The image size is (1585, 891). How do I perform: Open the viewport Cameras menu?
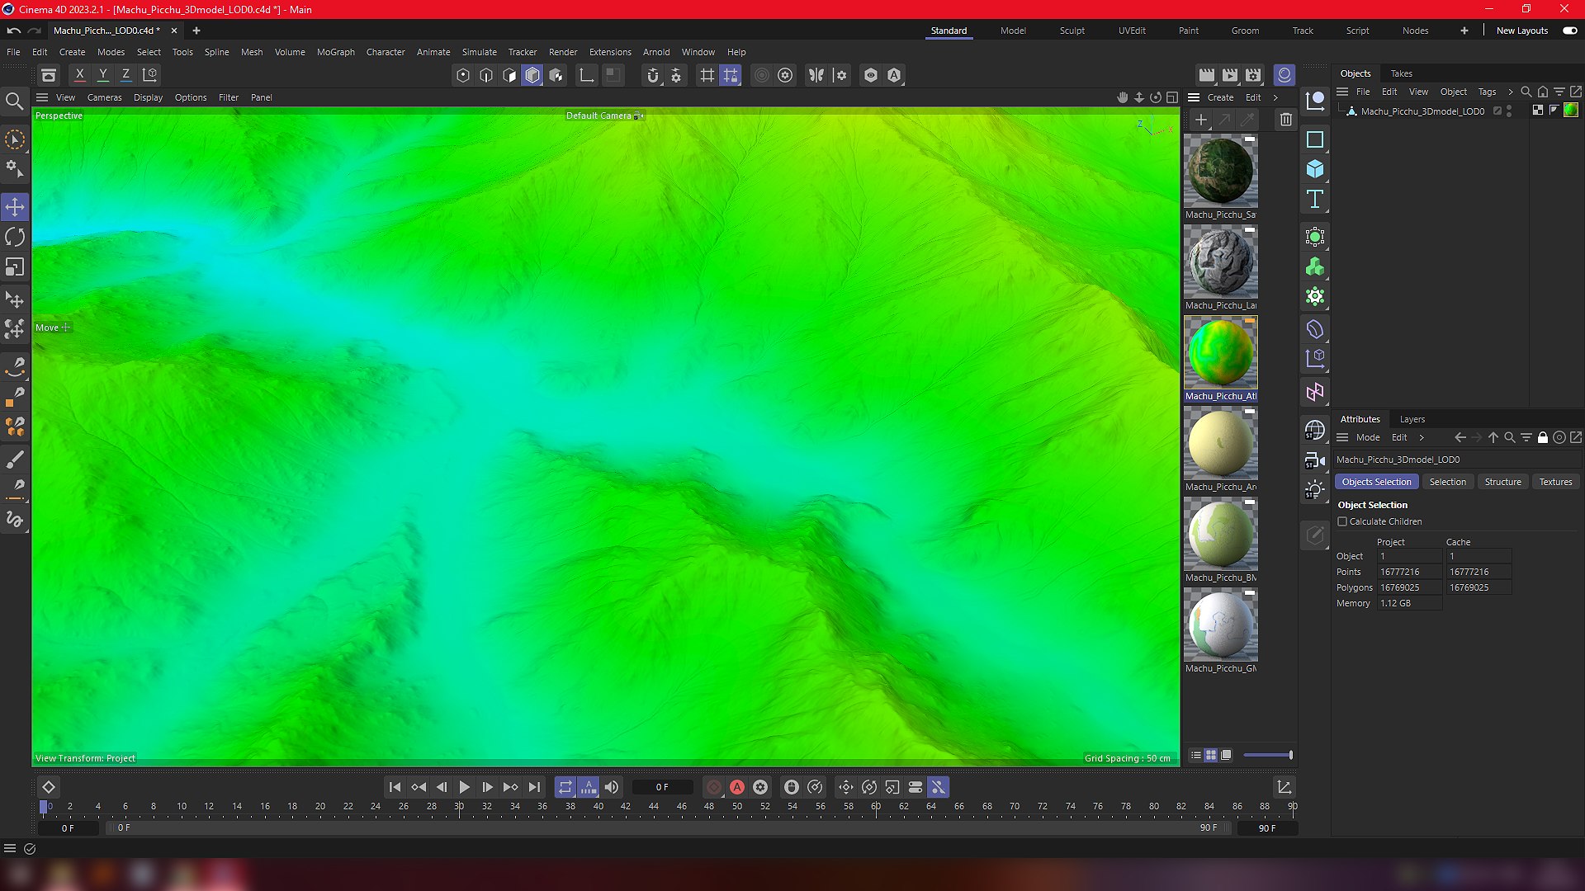pyautogui.click(x=105, y=97)
